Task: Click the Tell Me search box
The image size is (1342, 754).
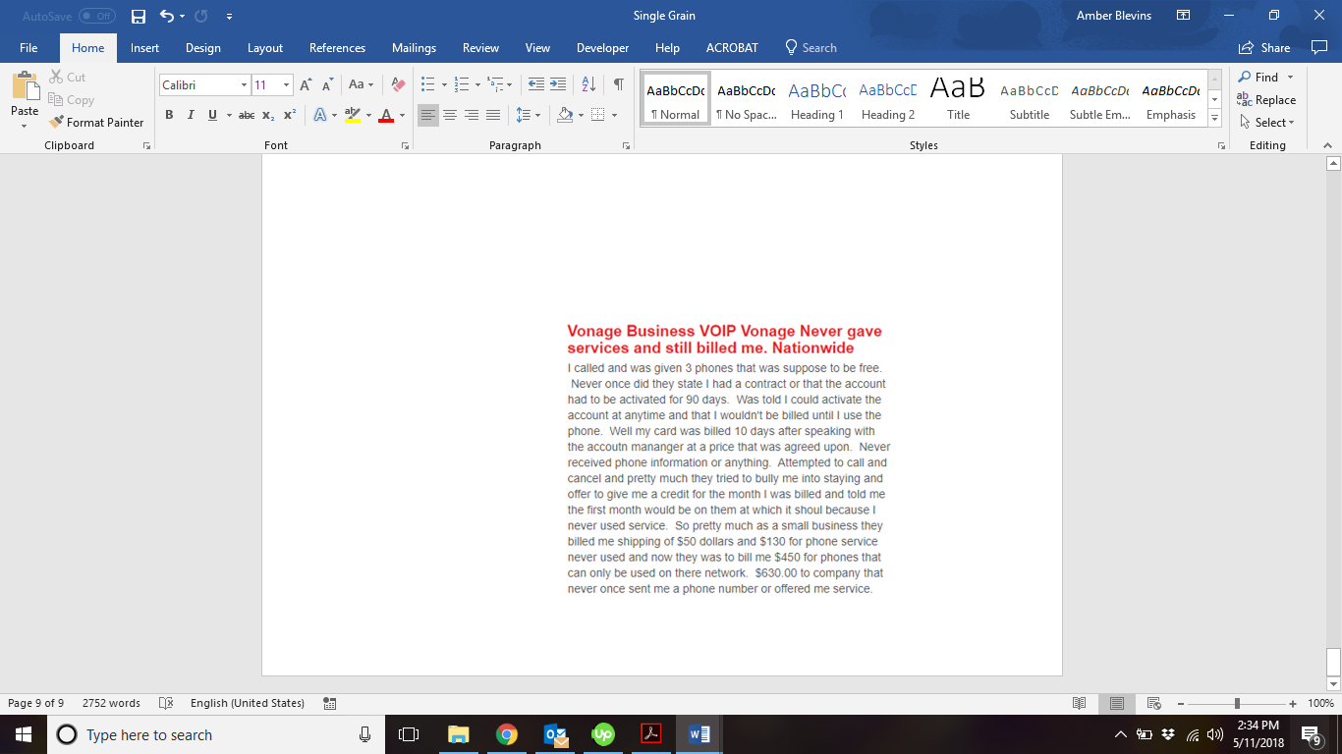Action: pos(811,47)
